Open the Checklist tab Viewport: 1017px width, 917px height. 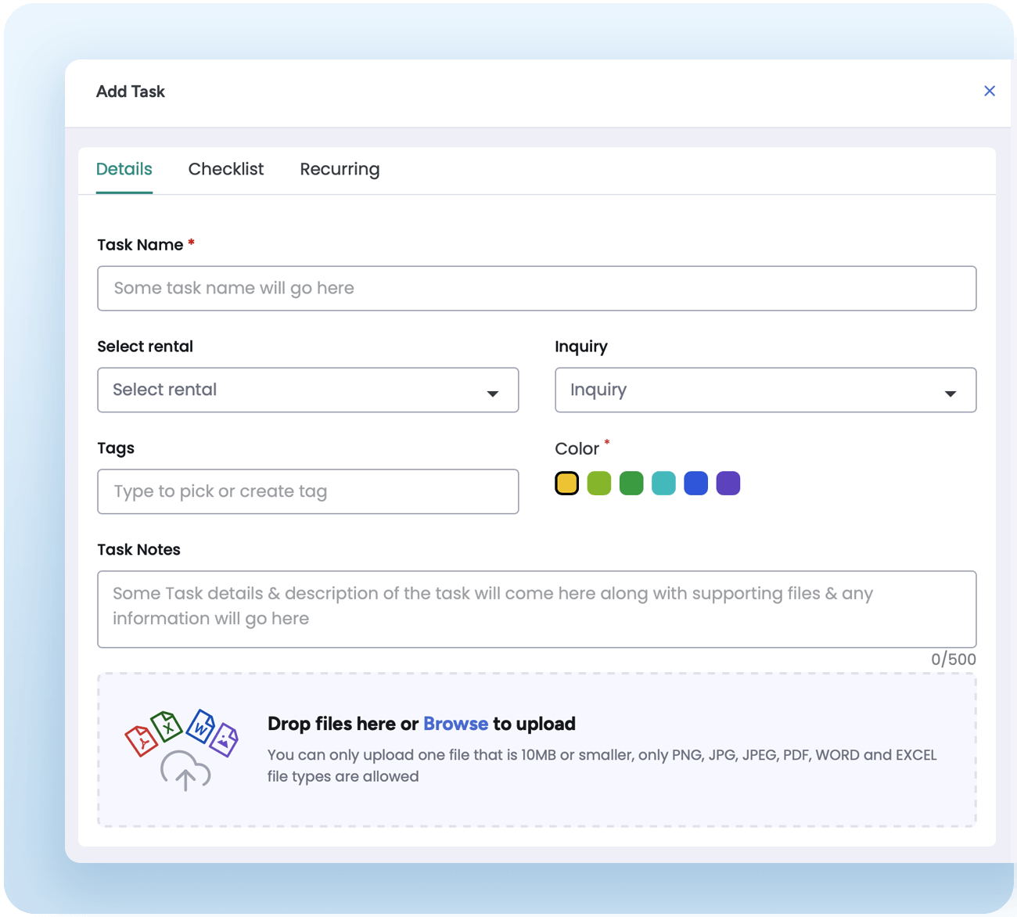[x=226, y=170]
